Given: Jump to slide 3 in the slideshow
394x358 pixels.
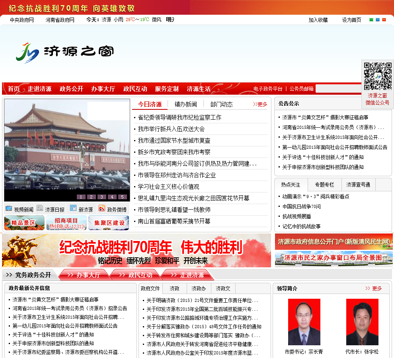Looking at the screenshot, I should 102,197.
